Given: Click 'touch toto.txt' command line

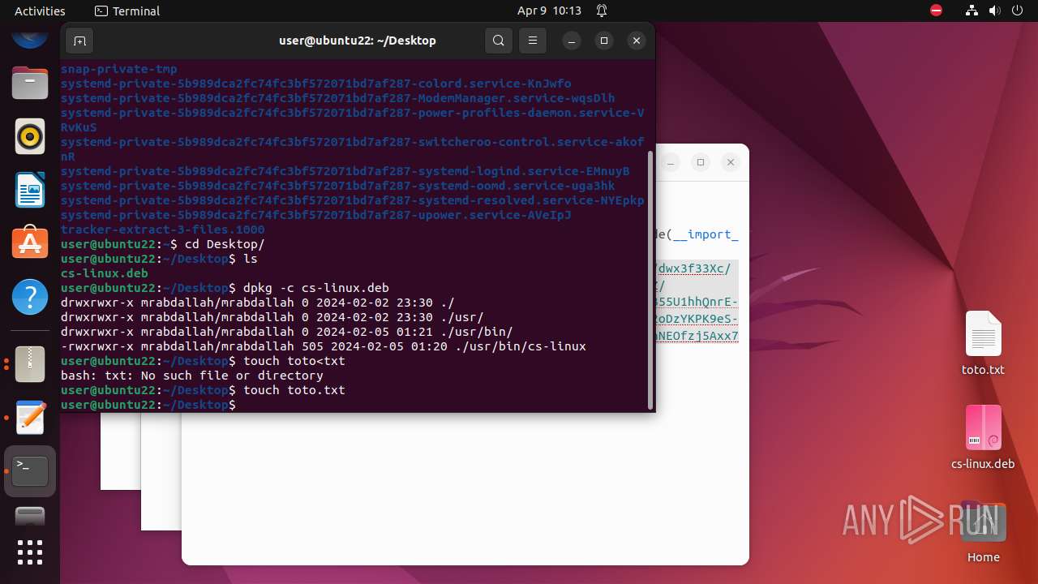Looking at the screenshot, I should (294, 390).
